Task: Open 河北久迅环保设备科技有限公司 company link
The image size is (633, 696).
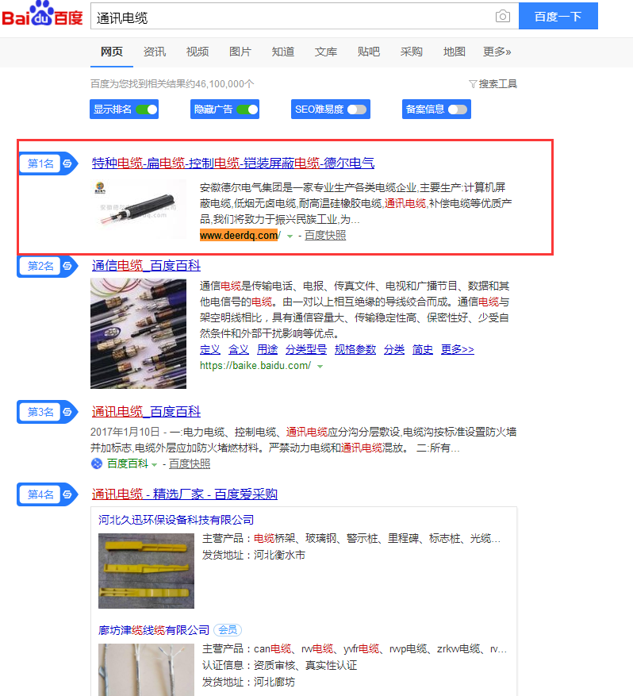Action: tap(176, 520)
